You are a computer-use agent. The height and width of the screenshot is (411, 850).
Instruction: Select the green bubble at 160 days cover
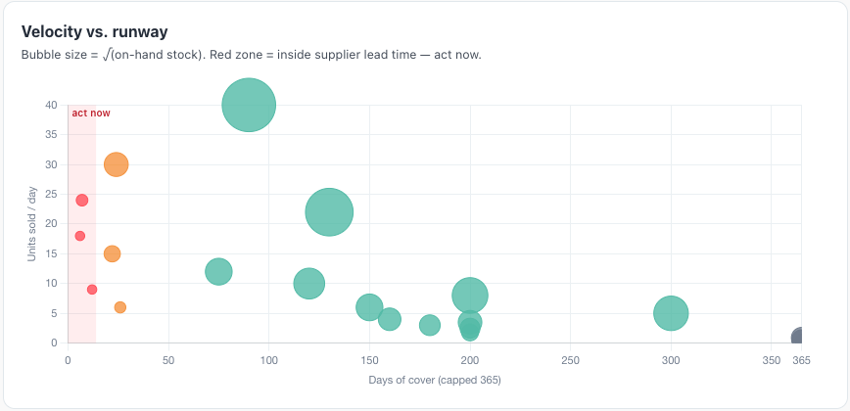(389, 319)
